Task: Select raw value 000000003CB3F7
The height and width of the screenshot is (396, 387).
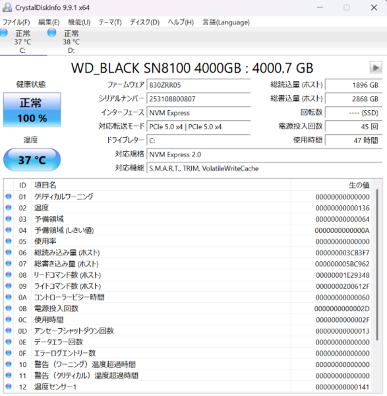Action: [x=342, y=253]
